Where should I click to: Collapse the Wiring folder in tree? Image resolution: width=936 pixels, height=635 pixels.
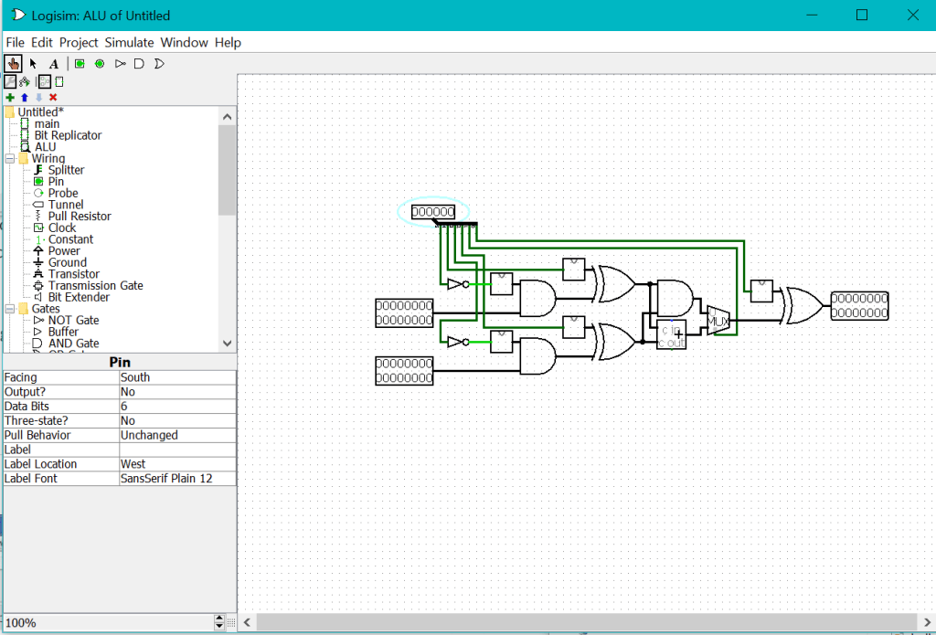pos(10,159)
